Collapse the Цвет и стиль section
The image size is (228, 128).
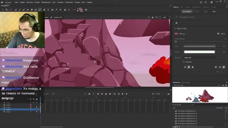click(175, 28)
